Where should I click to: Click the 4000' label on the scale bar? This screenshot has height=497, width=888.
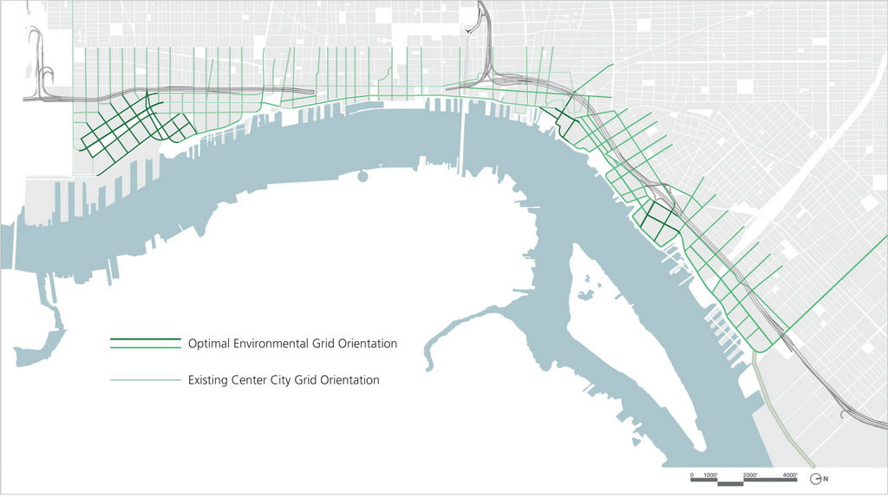790,475
